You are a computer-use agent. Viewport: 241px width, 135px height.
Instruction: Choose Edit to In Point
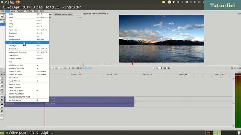pyautogui.click(x=27, y=71)
